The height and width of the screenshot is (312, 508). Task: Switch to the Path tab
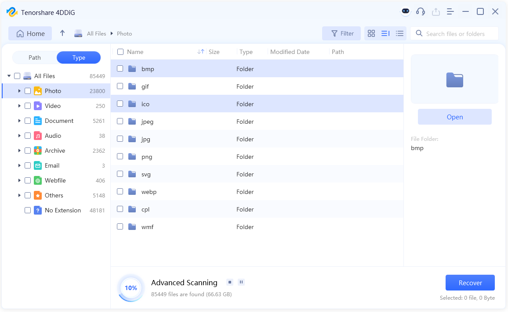point(34,57)
